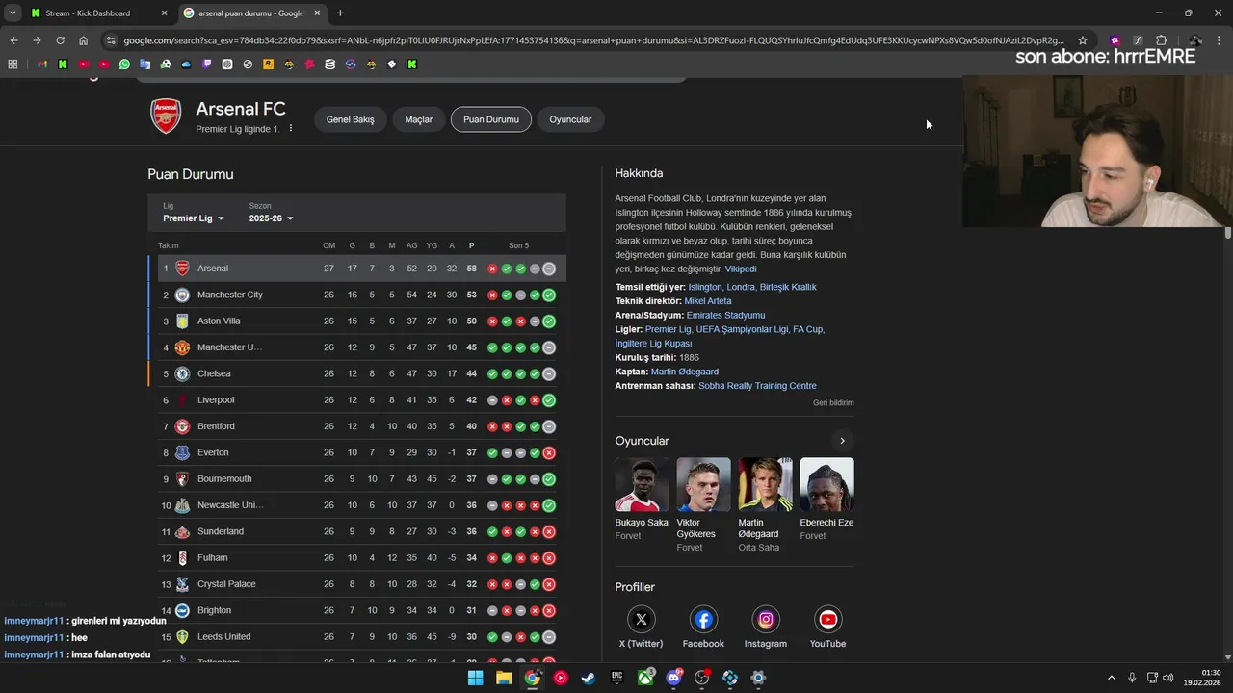Open the X (Twitter) profile icon
This screenshot has width=1233, height=693.
pos(641,619)
